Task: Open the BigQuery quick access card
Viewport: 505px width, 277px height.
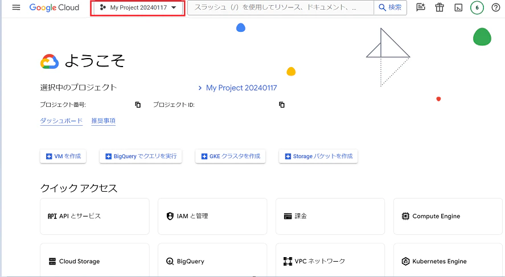Action: 212,260
